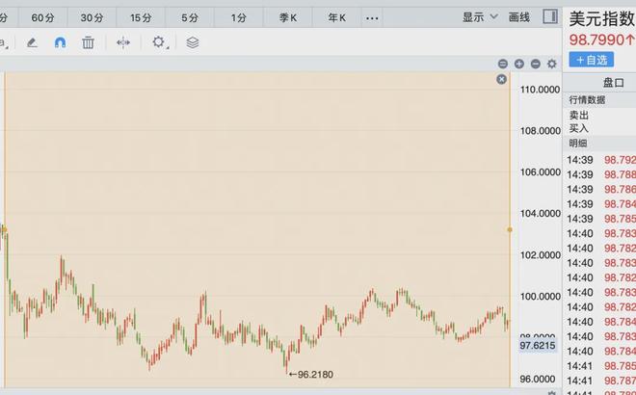Toggle the magnet snap tool
636x395 pixels.
click(60, 42)
